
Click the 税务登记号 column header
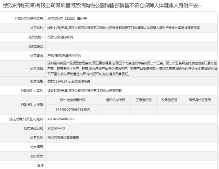(169, 100)
